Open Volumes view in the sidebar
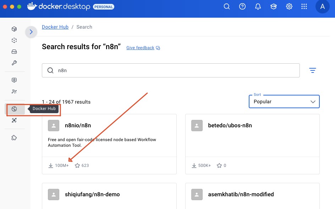This screenshot has width=335, height=209. point(14,52)
